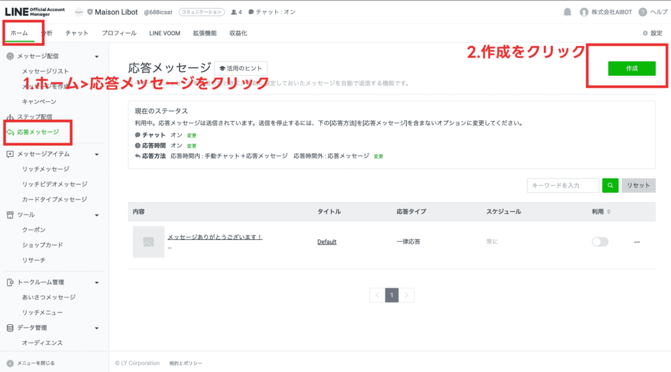Screen dimensions: 671x372
Task: Click the notification bell icon
Action: [567, 12]
